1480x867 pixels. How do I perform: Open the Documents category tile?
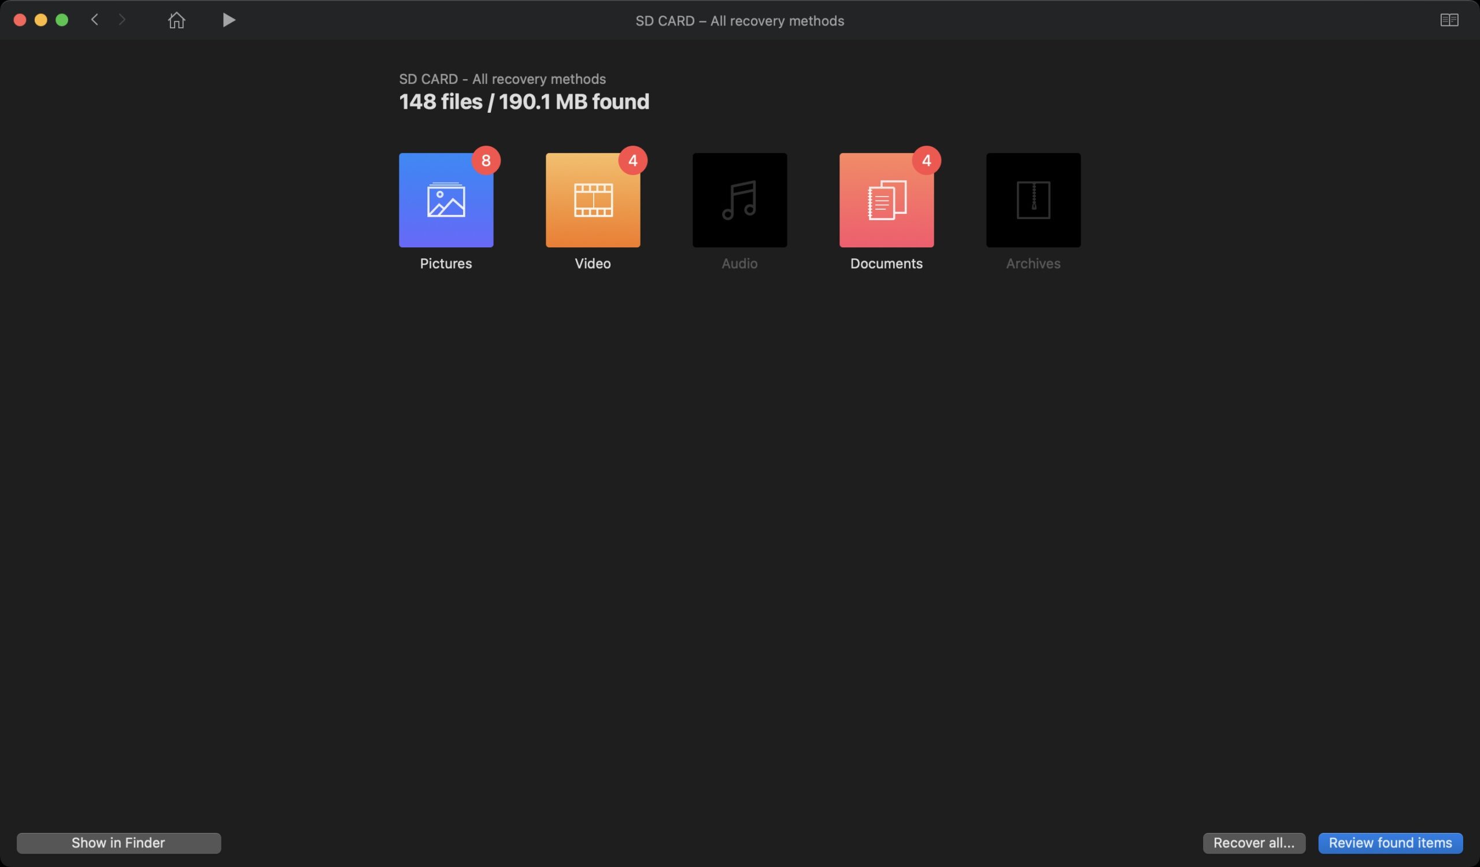886,200
